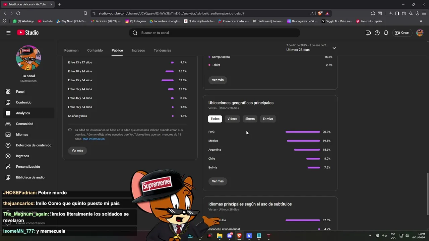The image size is (429, 241).
Task: Click the bookmark page icon in address bar
Action: 85,13
